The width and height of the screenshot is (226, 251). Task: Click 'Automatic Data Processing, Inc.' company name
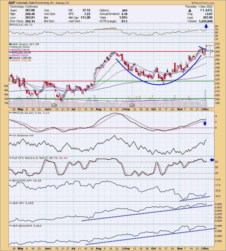click(36, 3)
